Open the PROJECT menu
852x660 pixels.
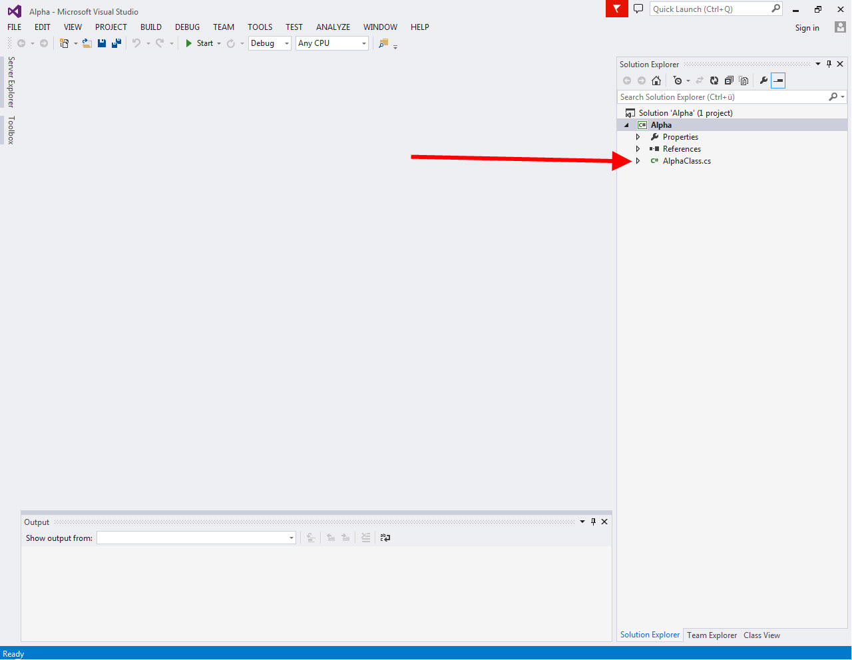[x=111, y=27]
